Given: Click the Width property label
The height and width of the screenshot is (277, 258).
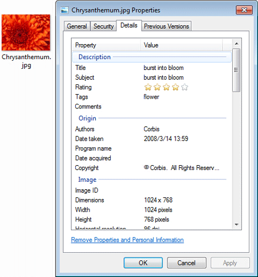Looking at the screenshot, I should click(83, 210).
